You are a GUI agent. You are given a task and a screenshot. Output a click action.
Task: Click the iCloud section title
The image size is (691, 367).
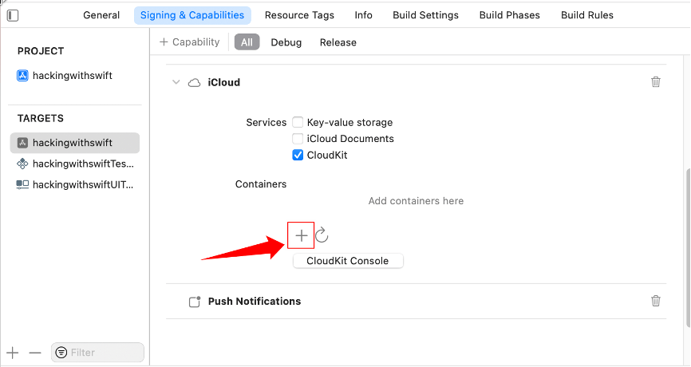pos(224,82)
